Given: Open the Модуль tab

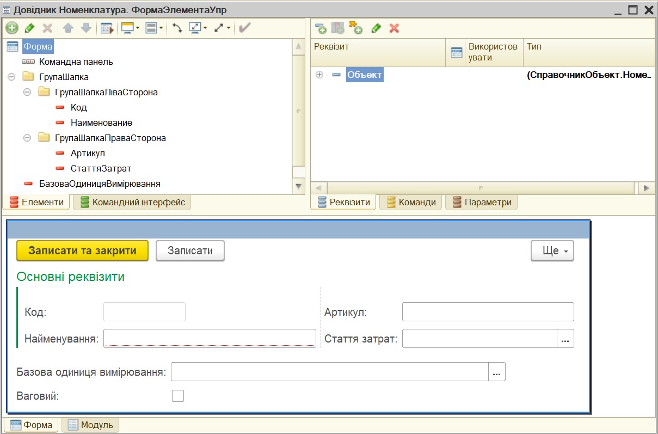Looking at the screenshot, I should [90, 425].
